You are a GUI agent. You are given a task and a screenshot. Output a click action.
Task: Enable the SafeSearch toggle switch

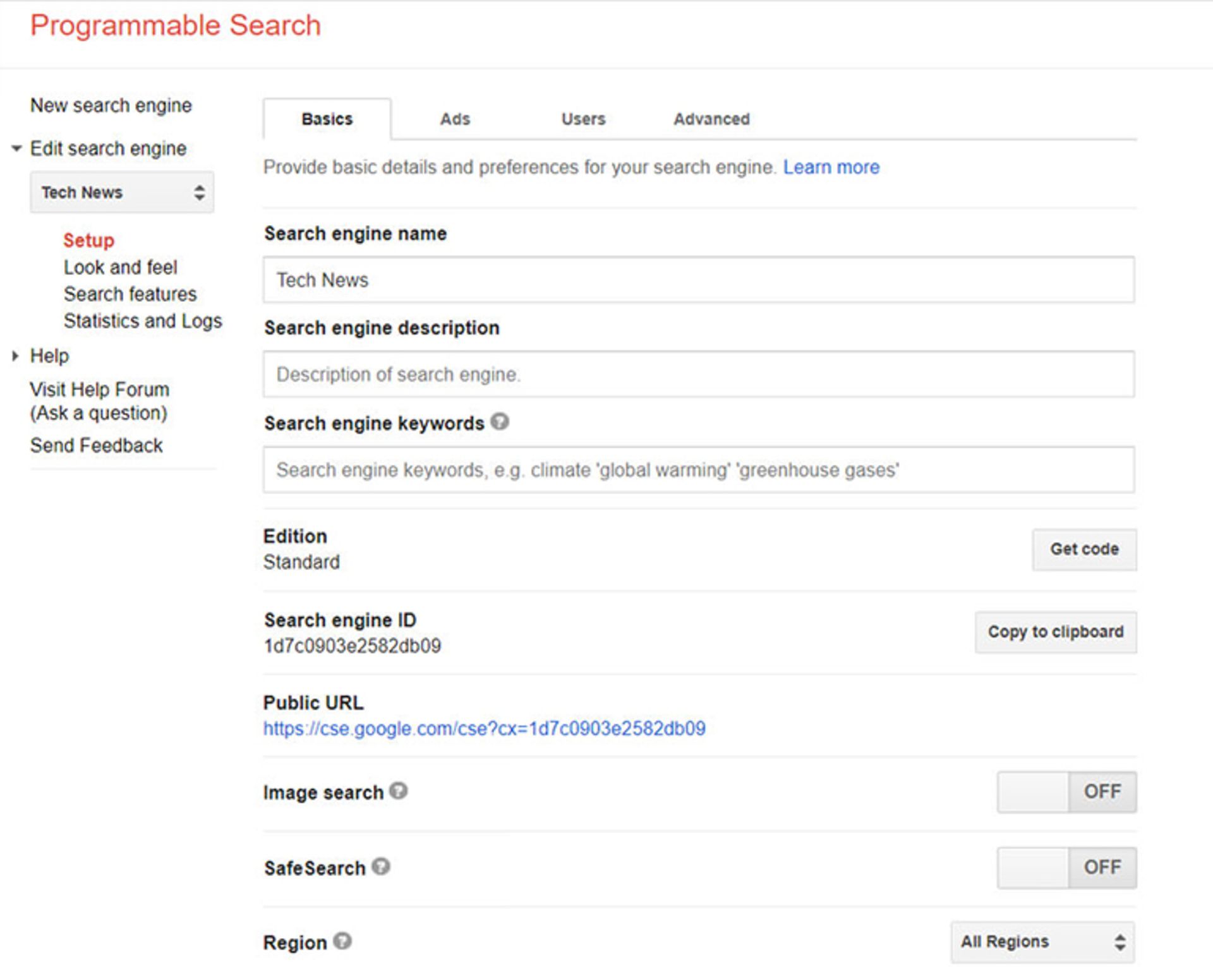(1066, 867)
